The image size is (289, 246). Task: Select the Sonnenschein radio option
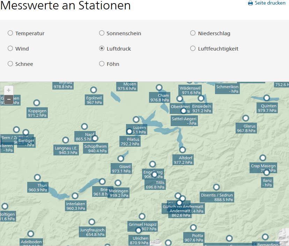point(102,33)
